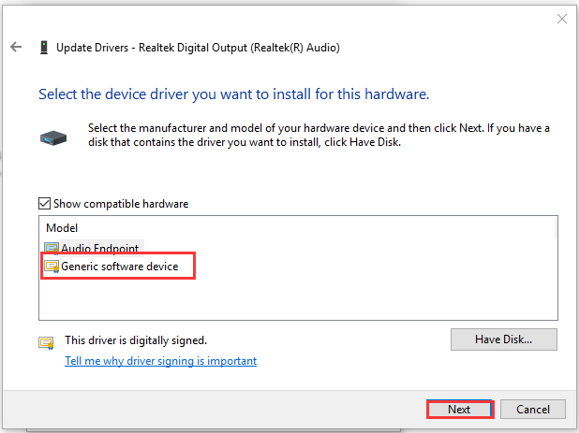
Task: Uncheck the Show compatible hardware checkbox
Action: pyautogui.click(x=44, y=204)
